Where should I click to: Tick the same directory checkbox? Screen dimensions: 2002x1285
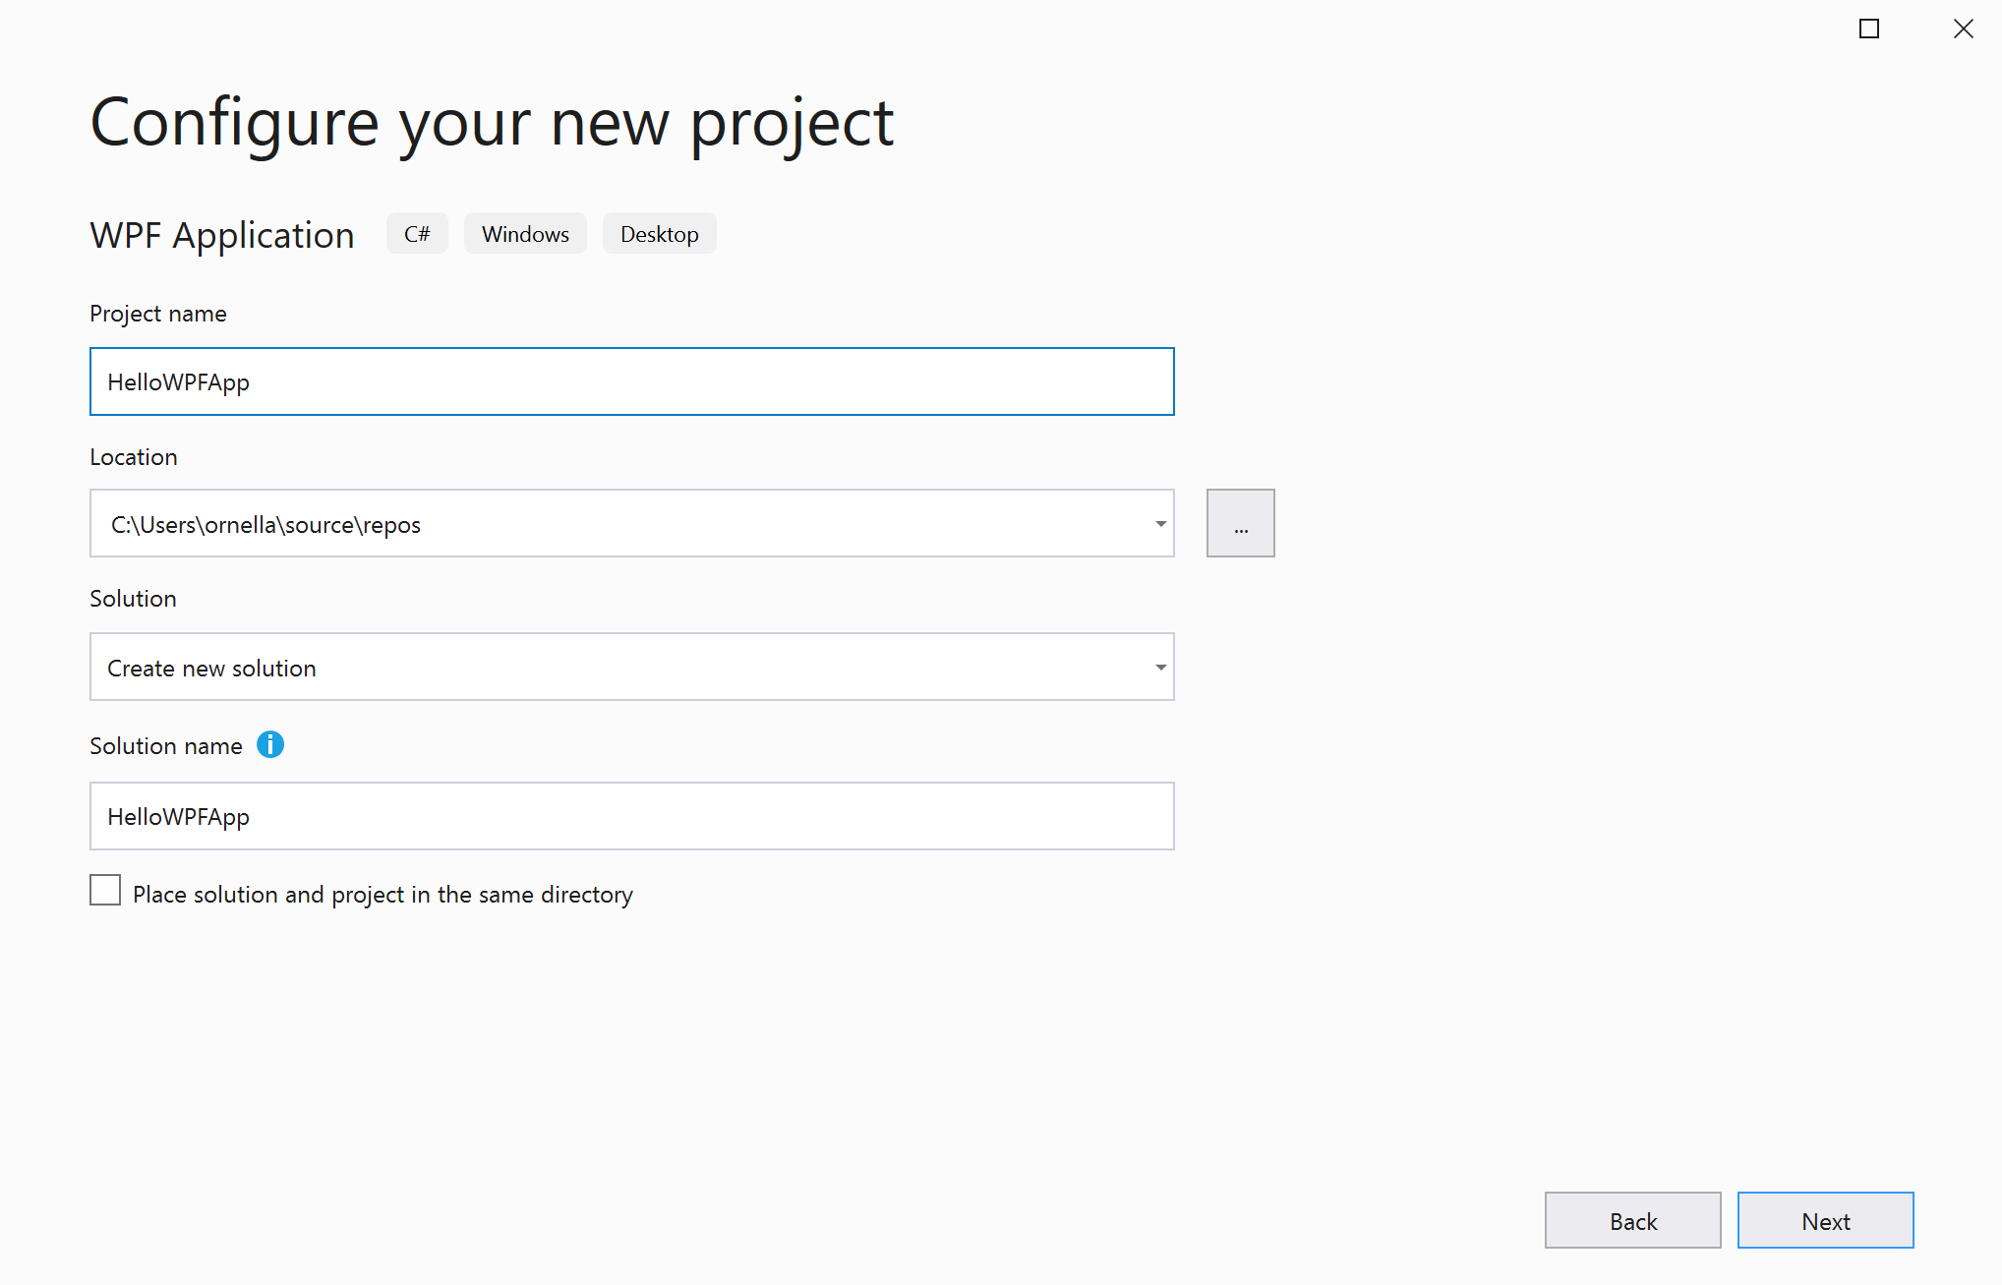point(105,891)
